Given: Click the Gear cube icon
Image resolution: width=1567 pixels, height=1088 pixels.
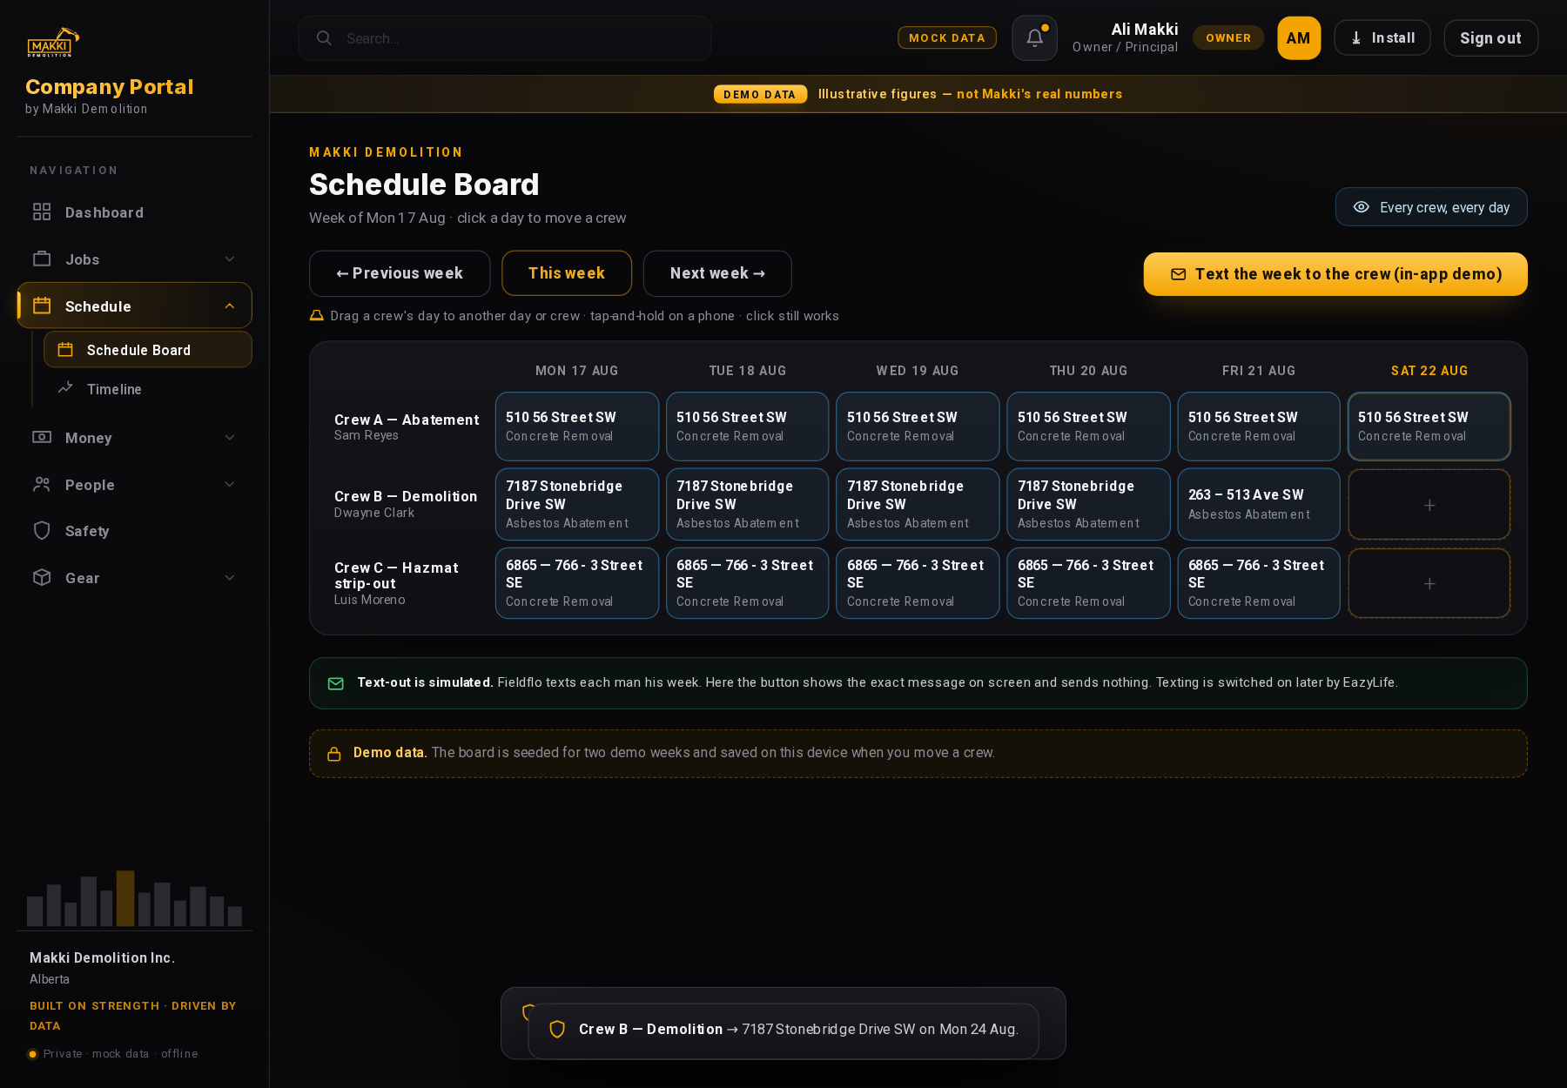Looking at the screenshot, I should [42, 578].
